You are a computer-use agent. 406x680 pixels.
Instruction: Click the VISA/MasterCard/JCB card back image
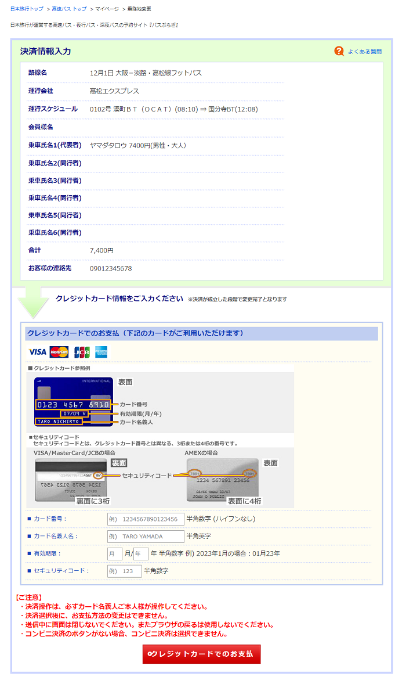coord(71,480)
